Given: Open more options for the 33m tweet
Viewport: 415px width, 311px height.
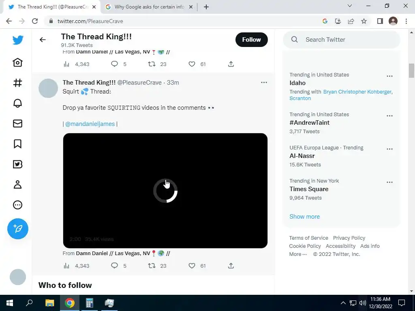Looking at the screenshot, I should (264, 83).
